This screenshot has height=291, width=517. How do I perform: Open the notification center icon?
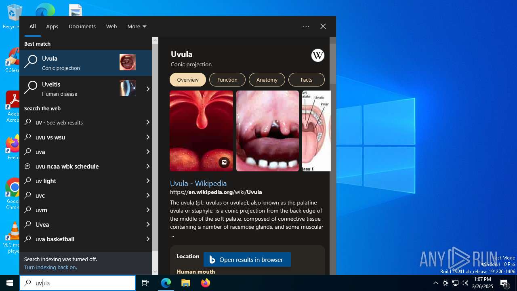[x=504, y=283]
